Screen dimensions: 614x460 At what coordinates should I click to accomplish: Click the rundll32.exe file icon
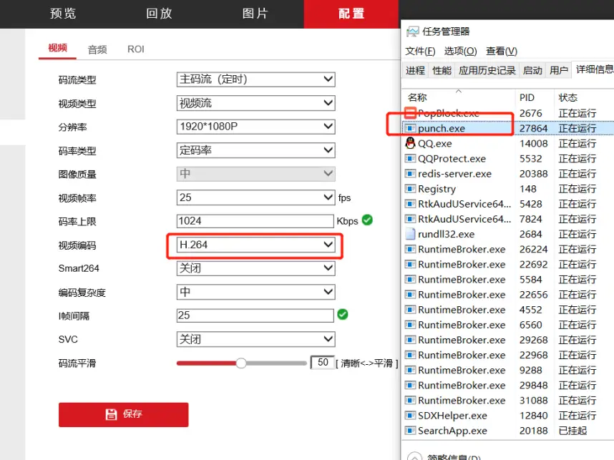(x=410, y=234)
